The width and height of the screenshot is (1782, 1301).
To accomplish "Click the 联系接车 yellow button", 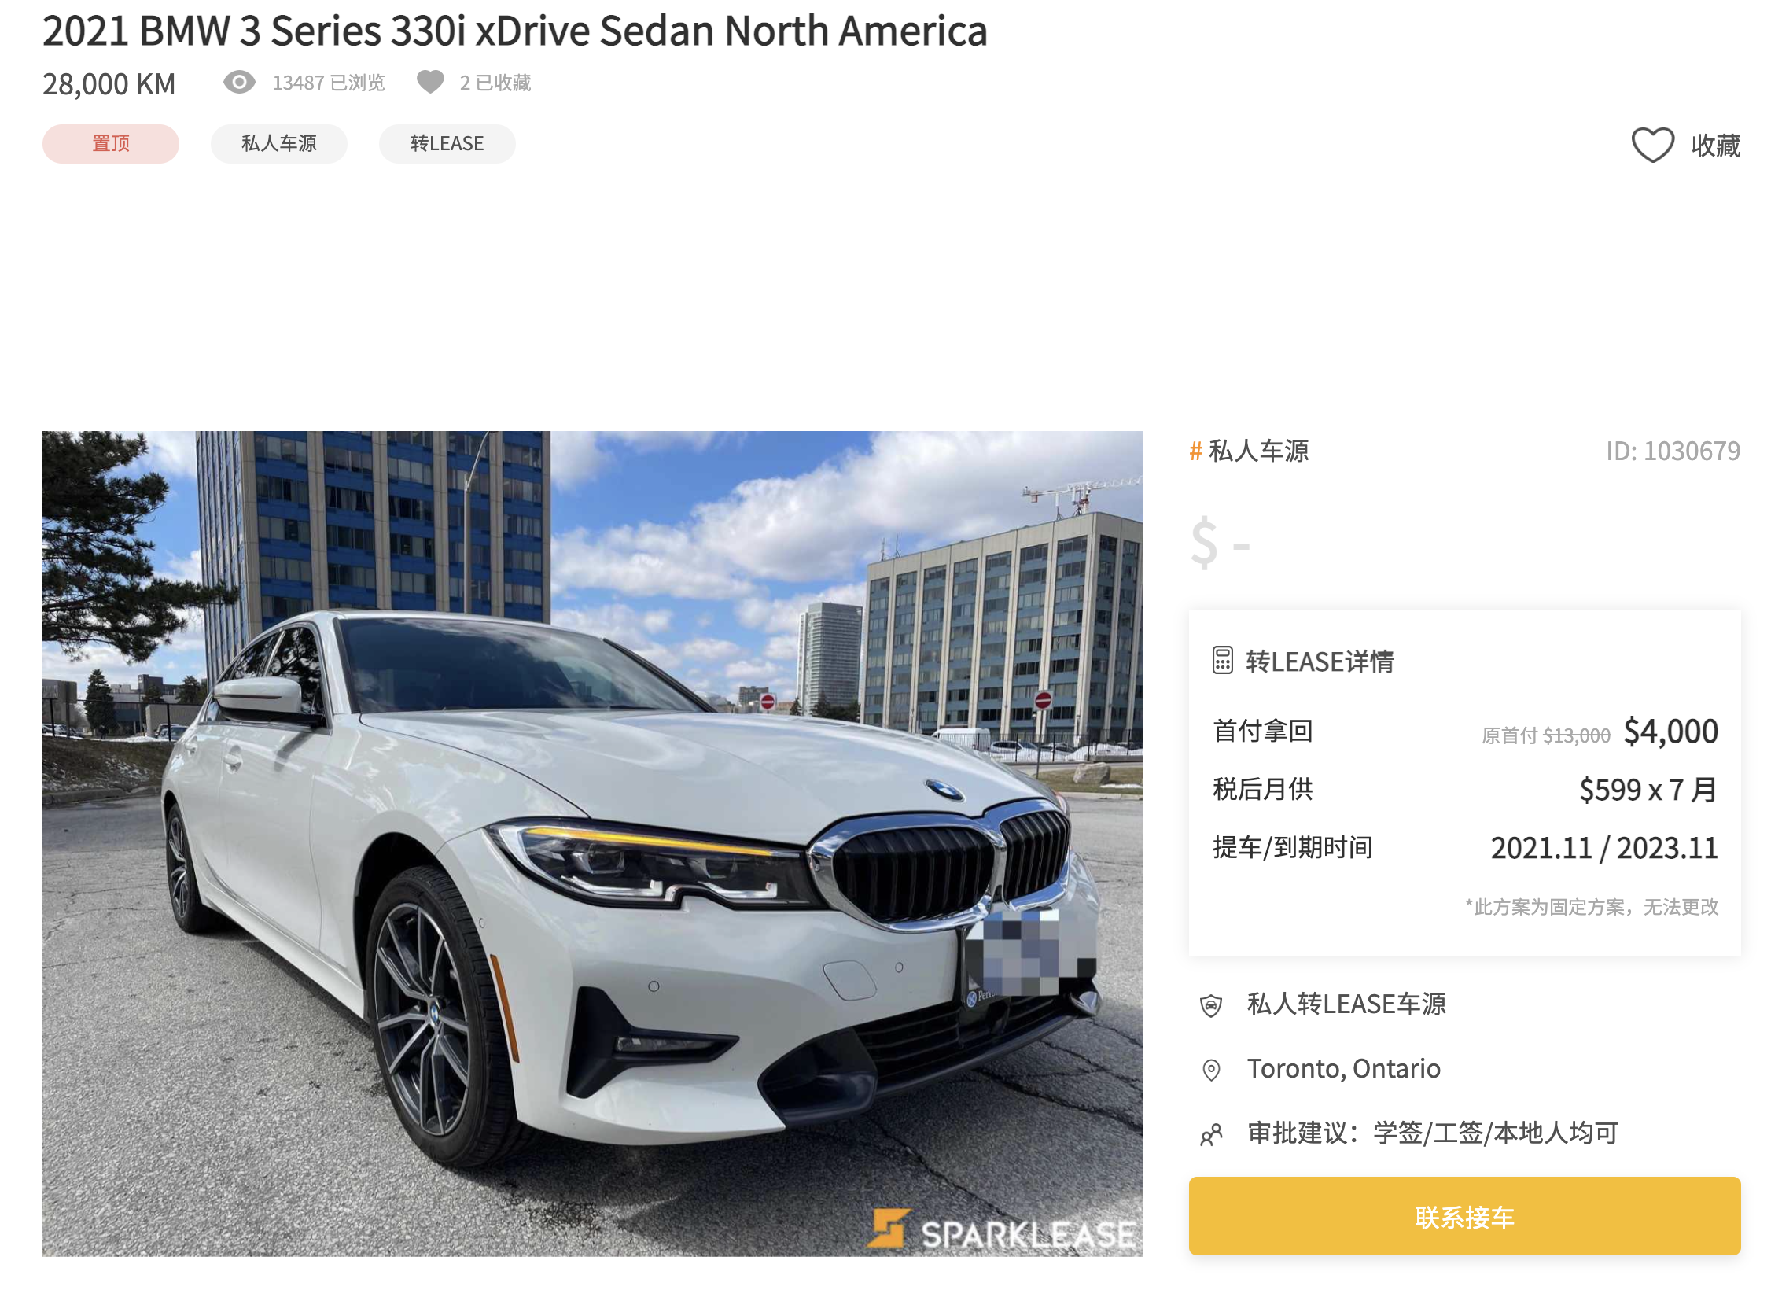I will tap(1463, 1216).
